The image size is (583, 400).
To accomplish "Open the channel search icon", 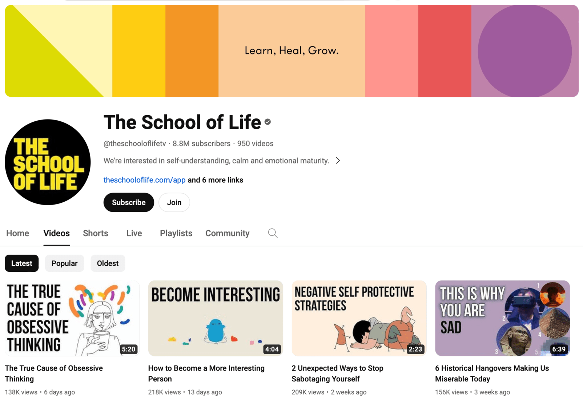I will click(272, 233).
